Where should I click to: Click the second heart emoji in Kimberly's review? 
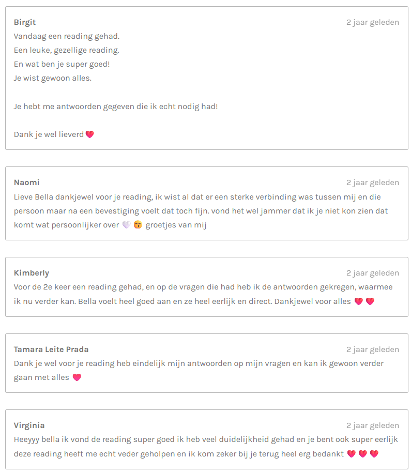[370, 301]
